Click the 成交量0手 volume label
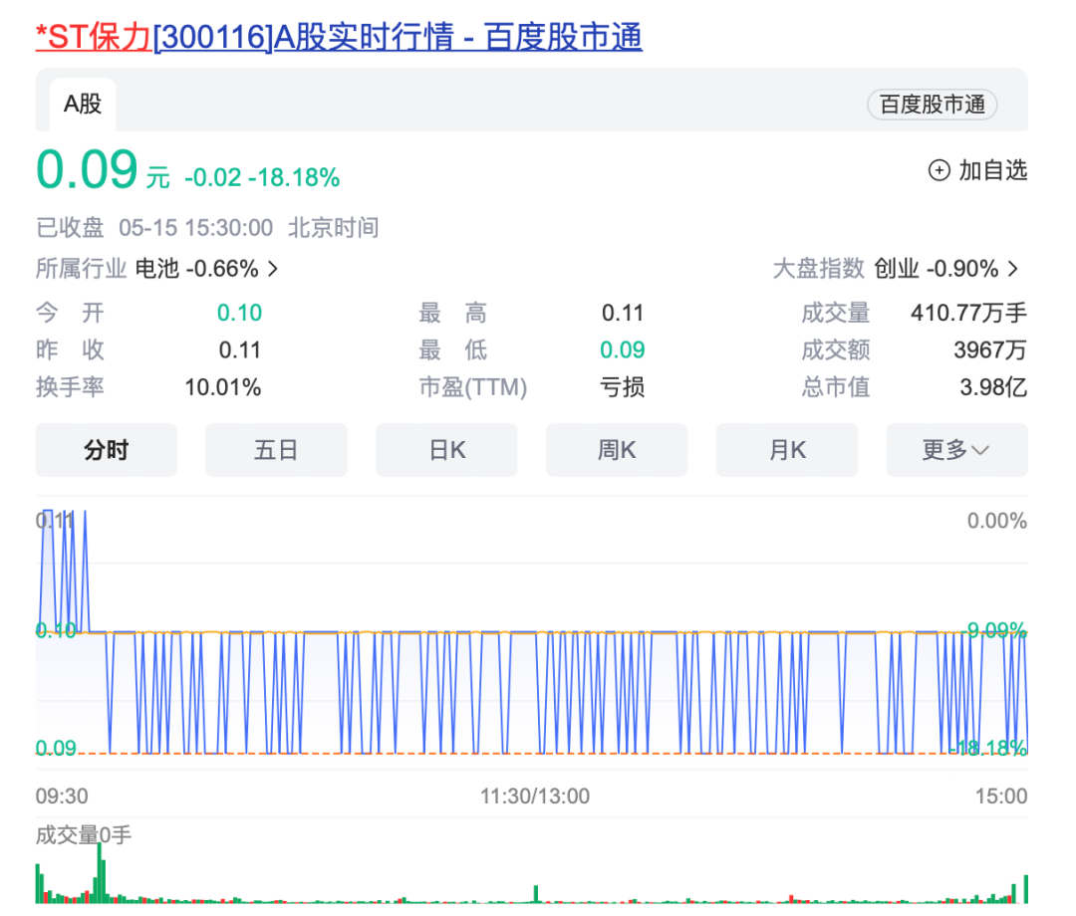Screen dimensions: 1076x916 pos(83,835)
